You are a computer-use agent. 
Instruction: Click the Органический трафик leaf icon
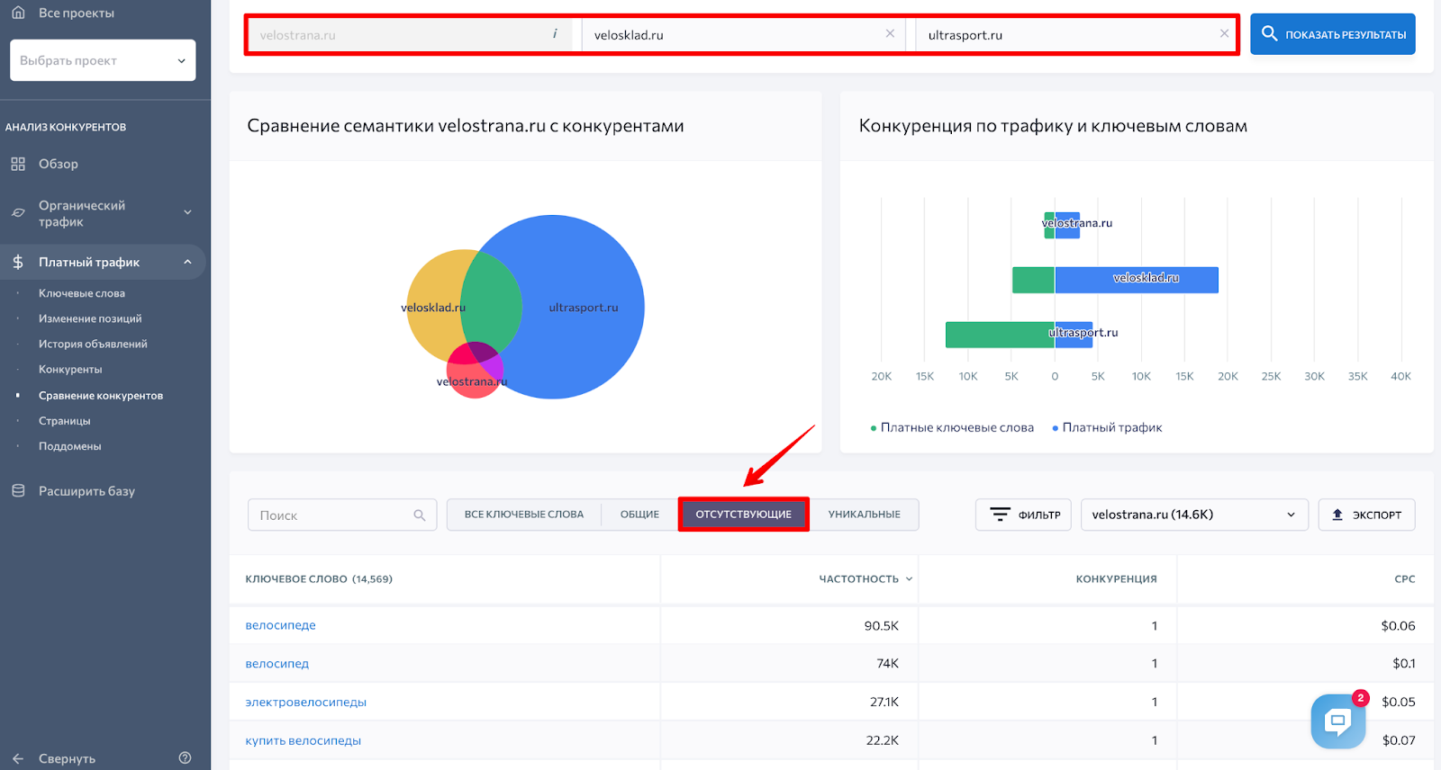(x=18, y=213)
